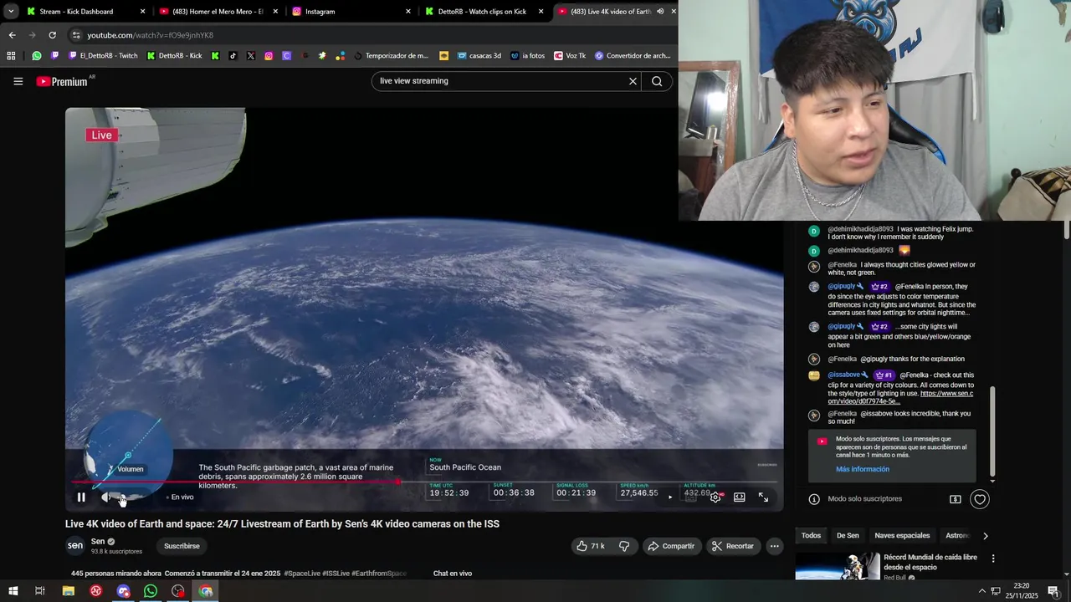This screenshot has height=602, width=1071.
Task: Click the Sen channel name
Action: 98,541
